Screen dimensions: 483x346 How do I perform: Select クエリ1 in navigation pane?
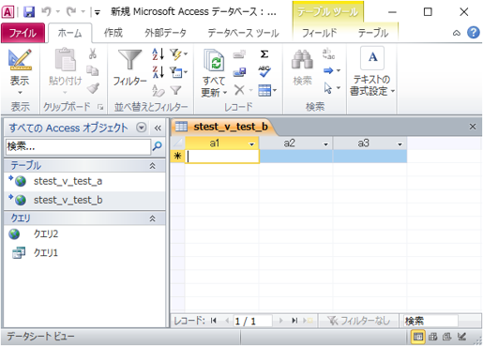[x=84, y=253]
